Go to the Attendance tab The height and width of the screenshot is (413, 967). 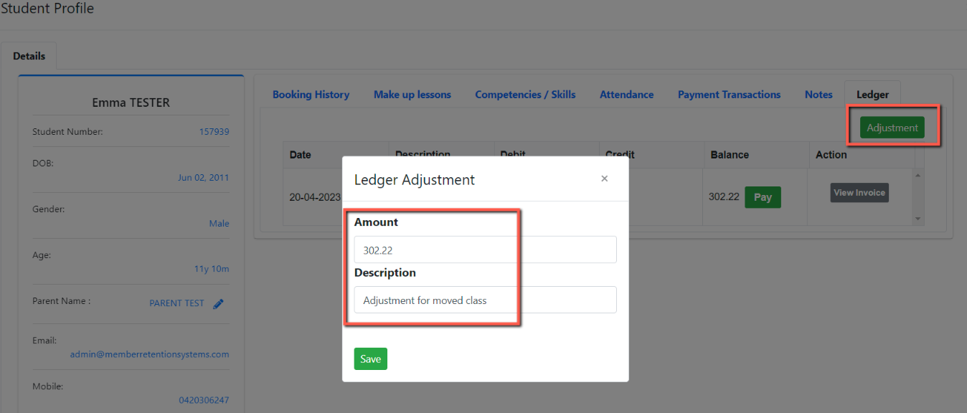coord(626,95)
